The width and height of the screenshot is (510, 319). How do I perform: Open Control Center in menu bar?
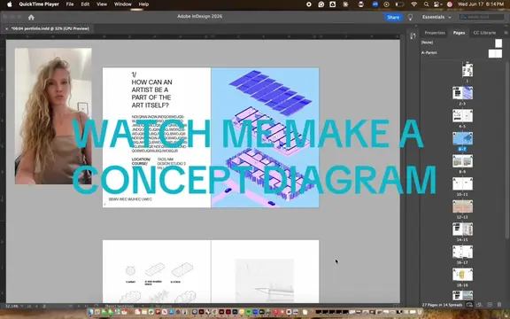(437, 4)
